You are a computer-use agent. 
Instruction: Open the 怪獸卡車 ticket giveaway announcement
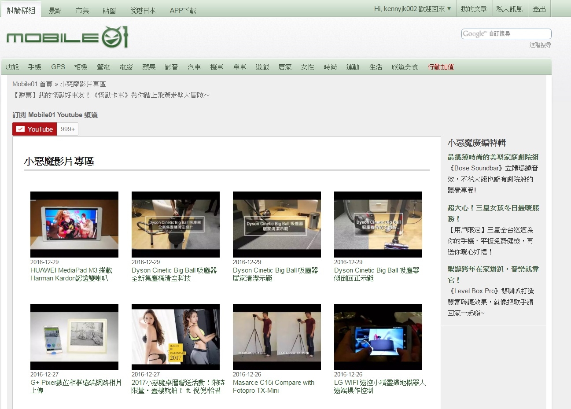pyautogui.click(x=111, y=95)
